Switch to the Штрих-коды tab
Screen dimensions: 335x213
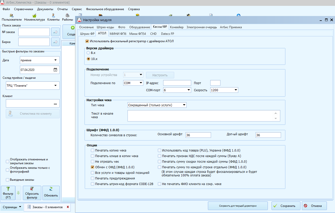click(x=105, y=27)
